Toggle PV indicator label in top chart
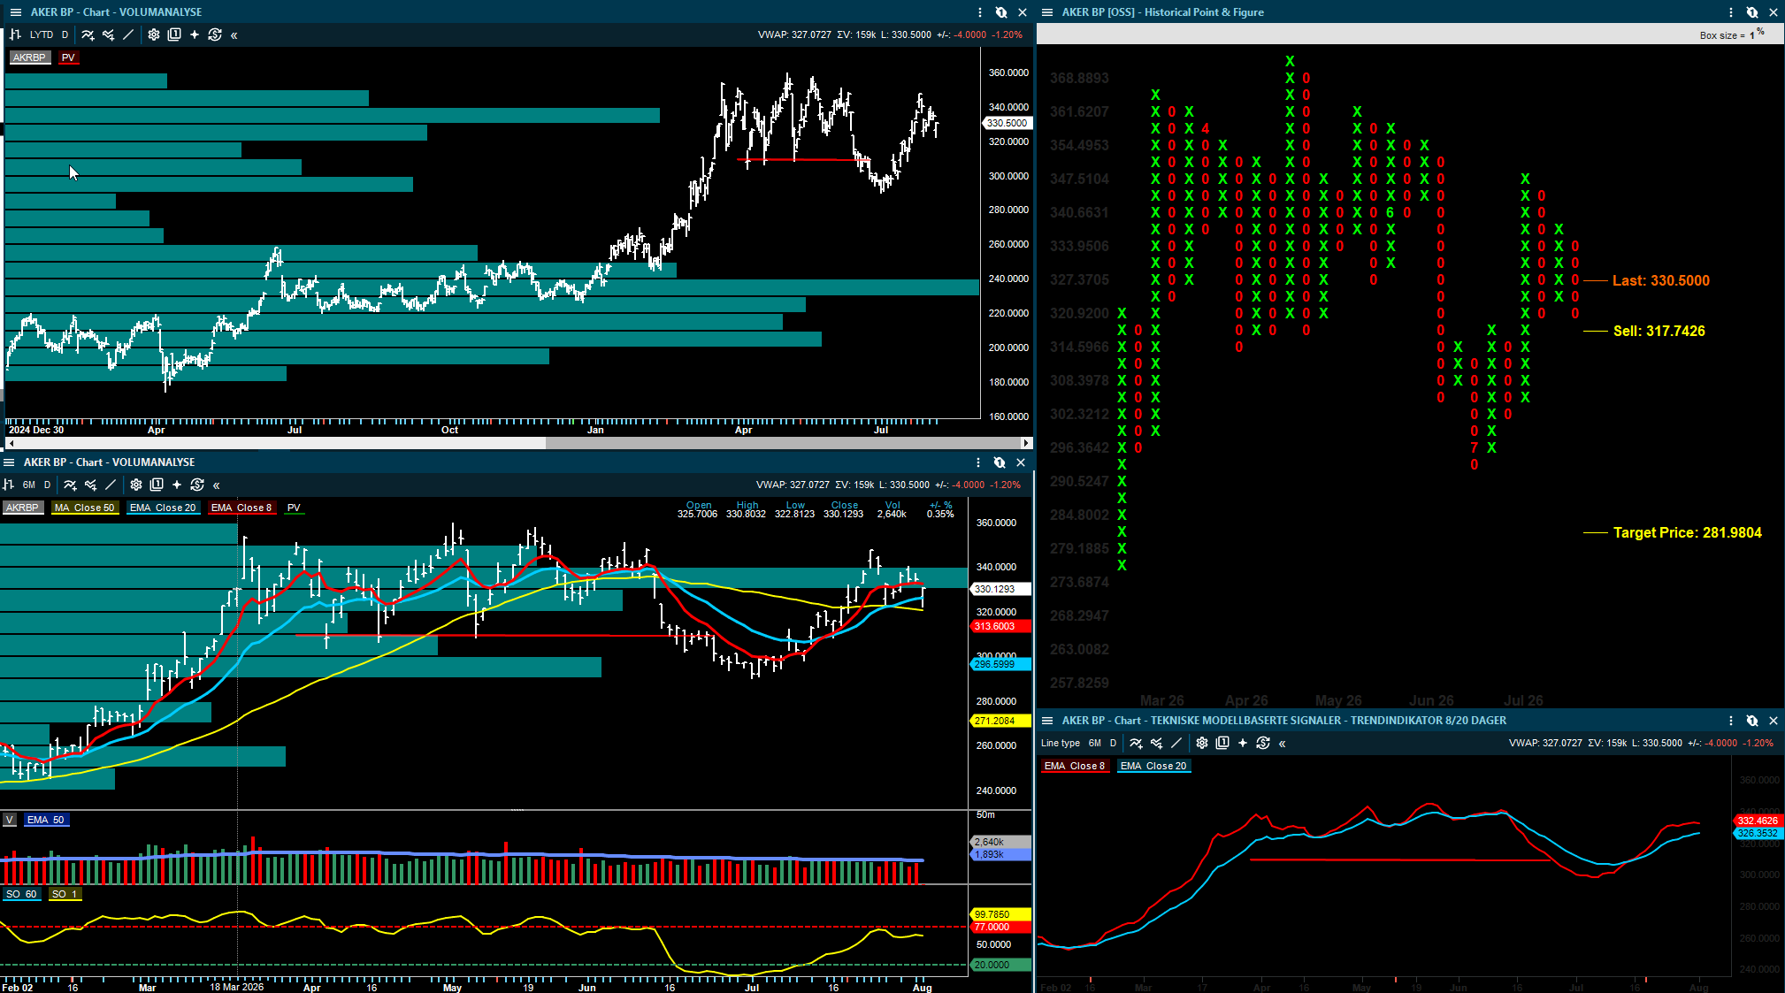The height and width of the screenshot is (993, 1785). point(68,57)
